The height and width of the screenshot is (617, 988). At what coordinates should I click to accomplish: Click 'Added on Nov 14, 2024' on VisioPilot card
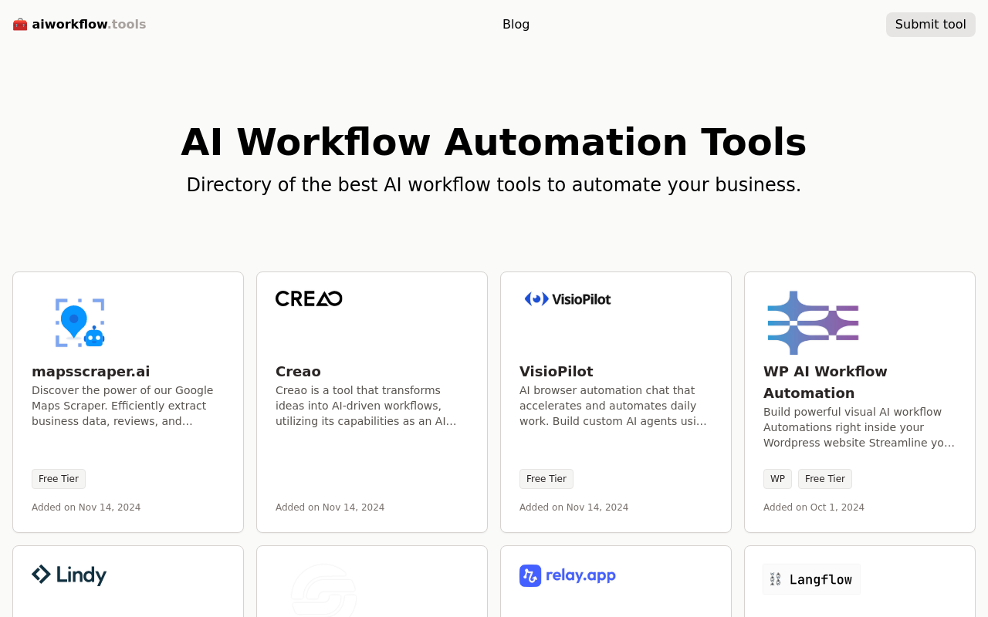[574, 507]
